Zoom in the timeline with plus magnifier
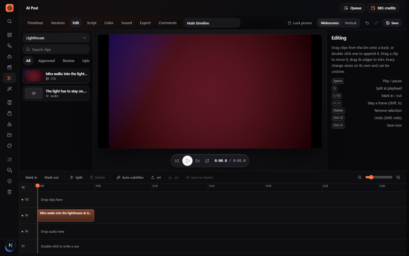Screen dimensions: 409x256 pyautogui.click(x=398, y=177)
